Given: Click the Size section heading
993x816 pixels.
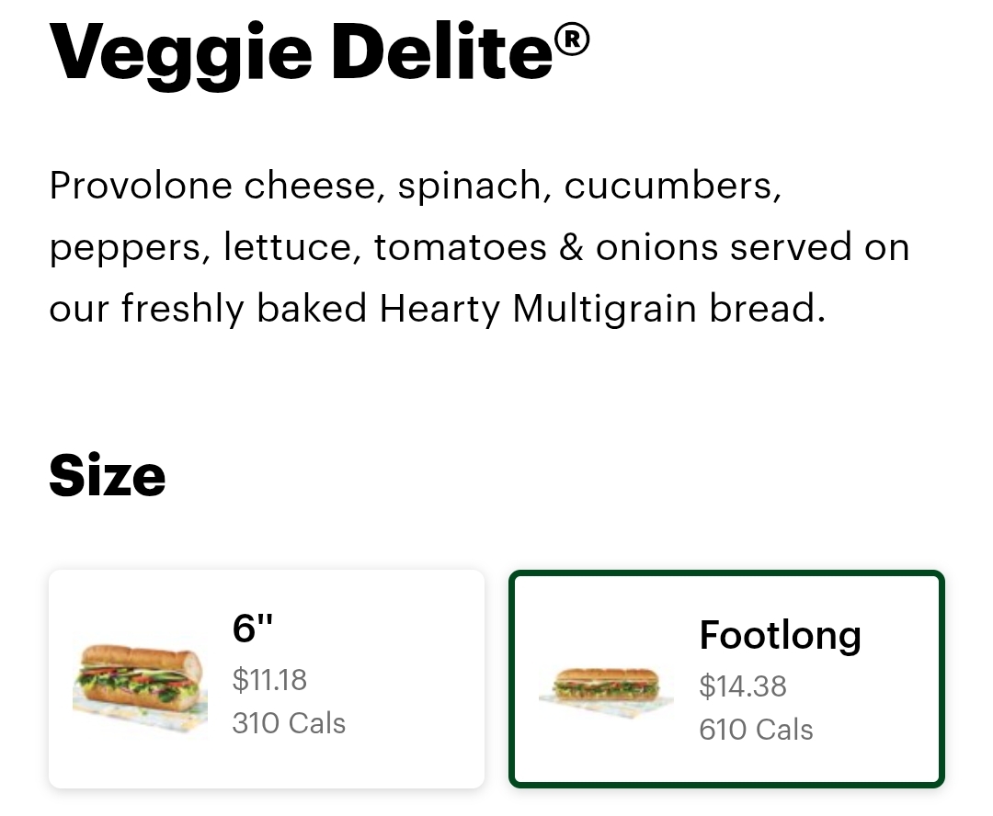Looking at the screenshot, I should (x=108, y=476).
